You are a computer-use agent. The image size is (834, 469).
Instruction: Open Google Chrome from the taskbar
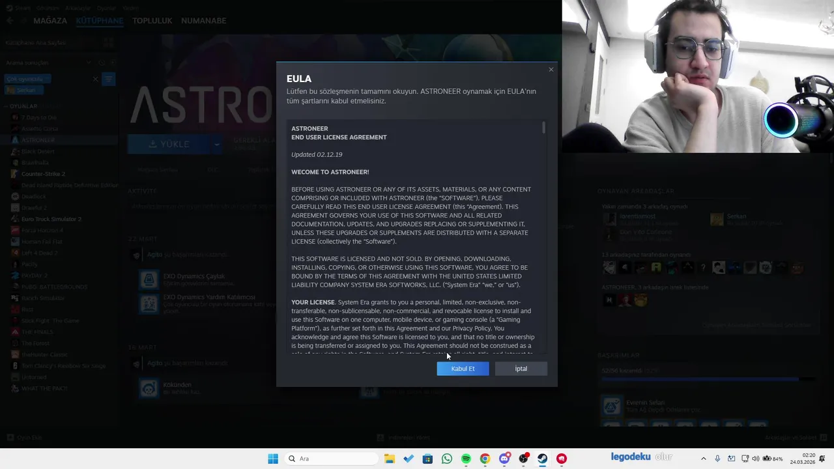point(485,459)
